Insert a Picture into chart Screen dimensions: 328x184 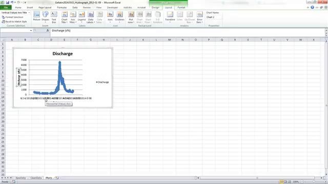point(36,16)
